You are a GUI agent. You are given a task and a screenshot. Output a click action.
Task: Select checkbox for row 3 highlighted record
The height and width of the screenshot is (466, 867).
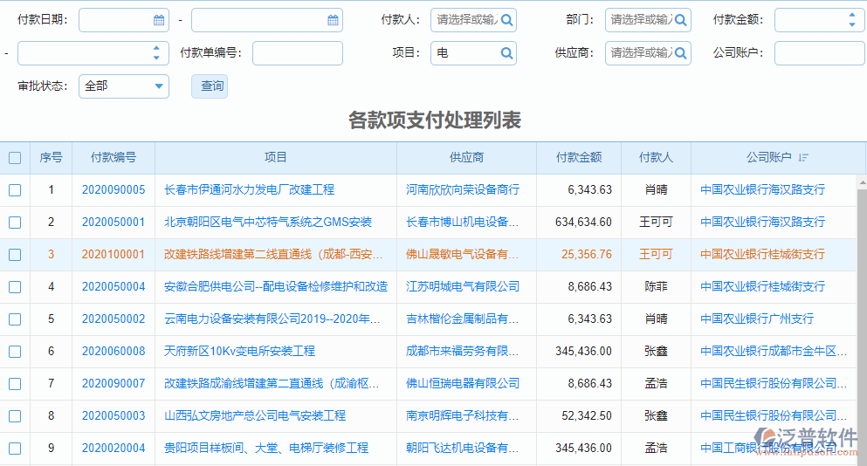pyautogui.click(x=15, y=255)
